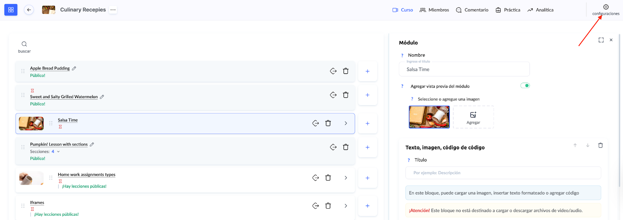Expand the Salsa Time module chevron
Viewport: 623px width, 220px height.
(345, 123)
